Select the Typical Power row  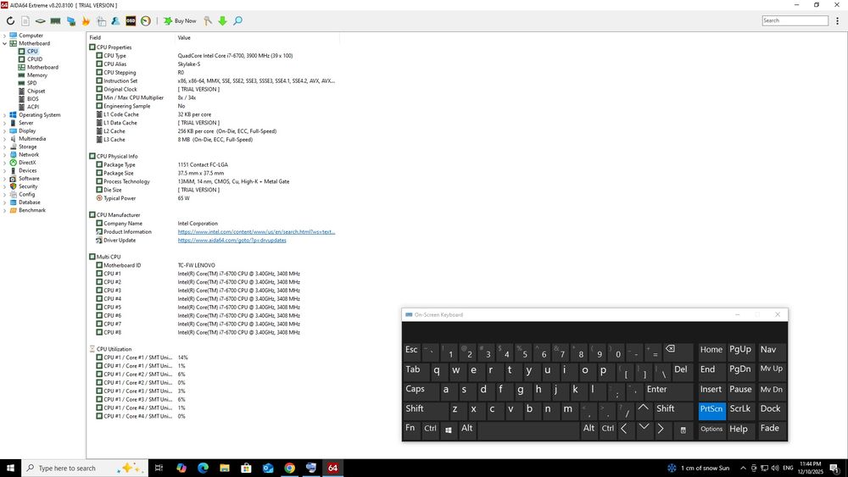click(214, 198)
